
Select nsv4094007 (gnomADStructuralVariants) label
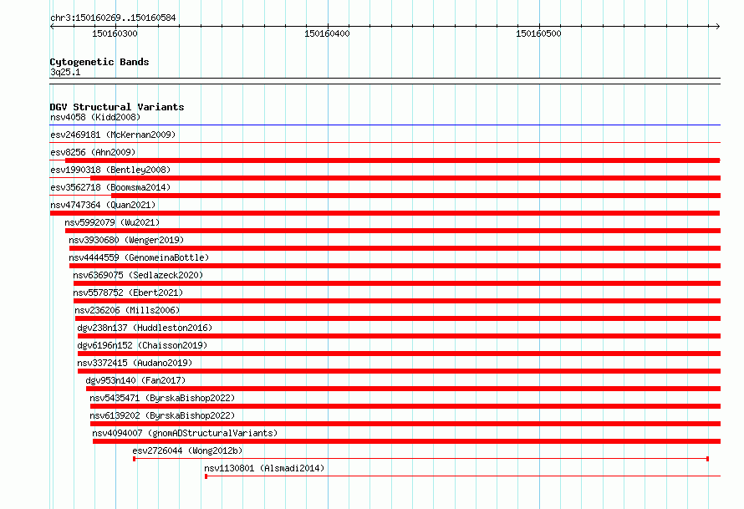185,433
